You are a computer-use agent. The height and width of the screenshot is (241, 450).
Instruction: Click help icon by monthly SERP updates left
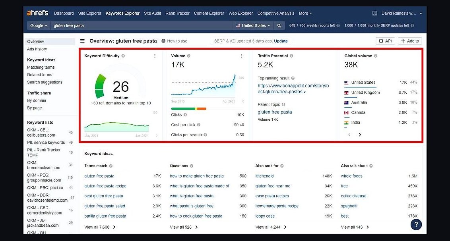(412, 25)
